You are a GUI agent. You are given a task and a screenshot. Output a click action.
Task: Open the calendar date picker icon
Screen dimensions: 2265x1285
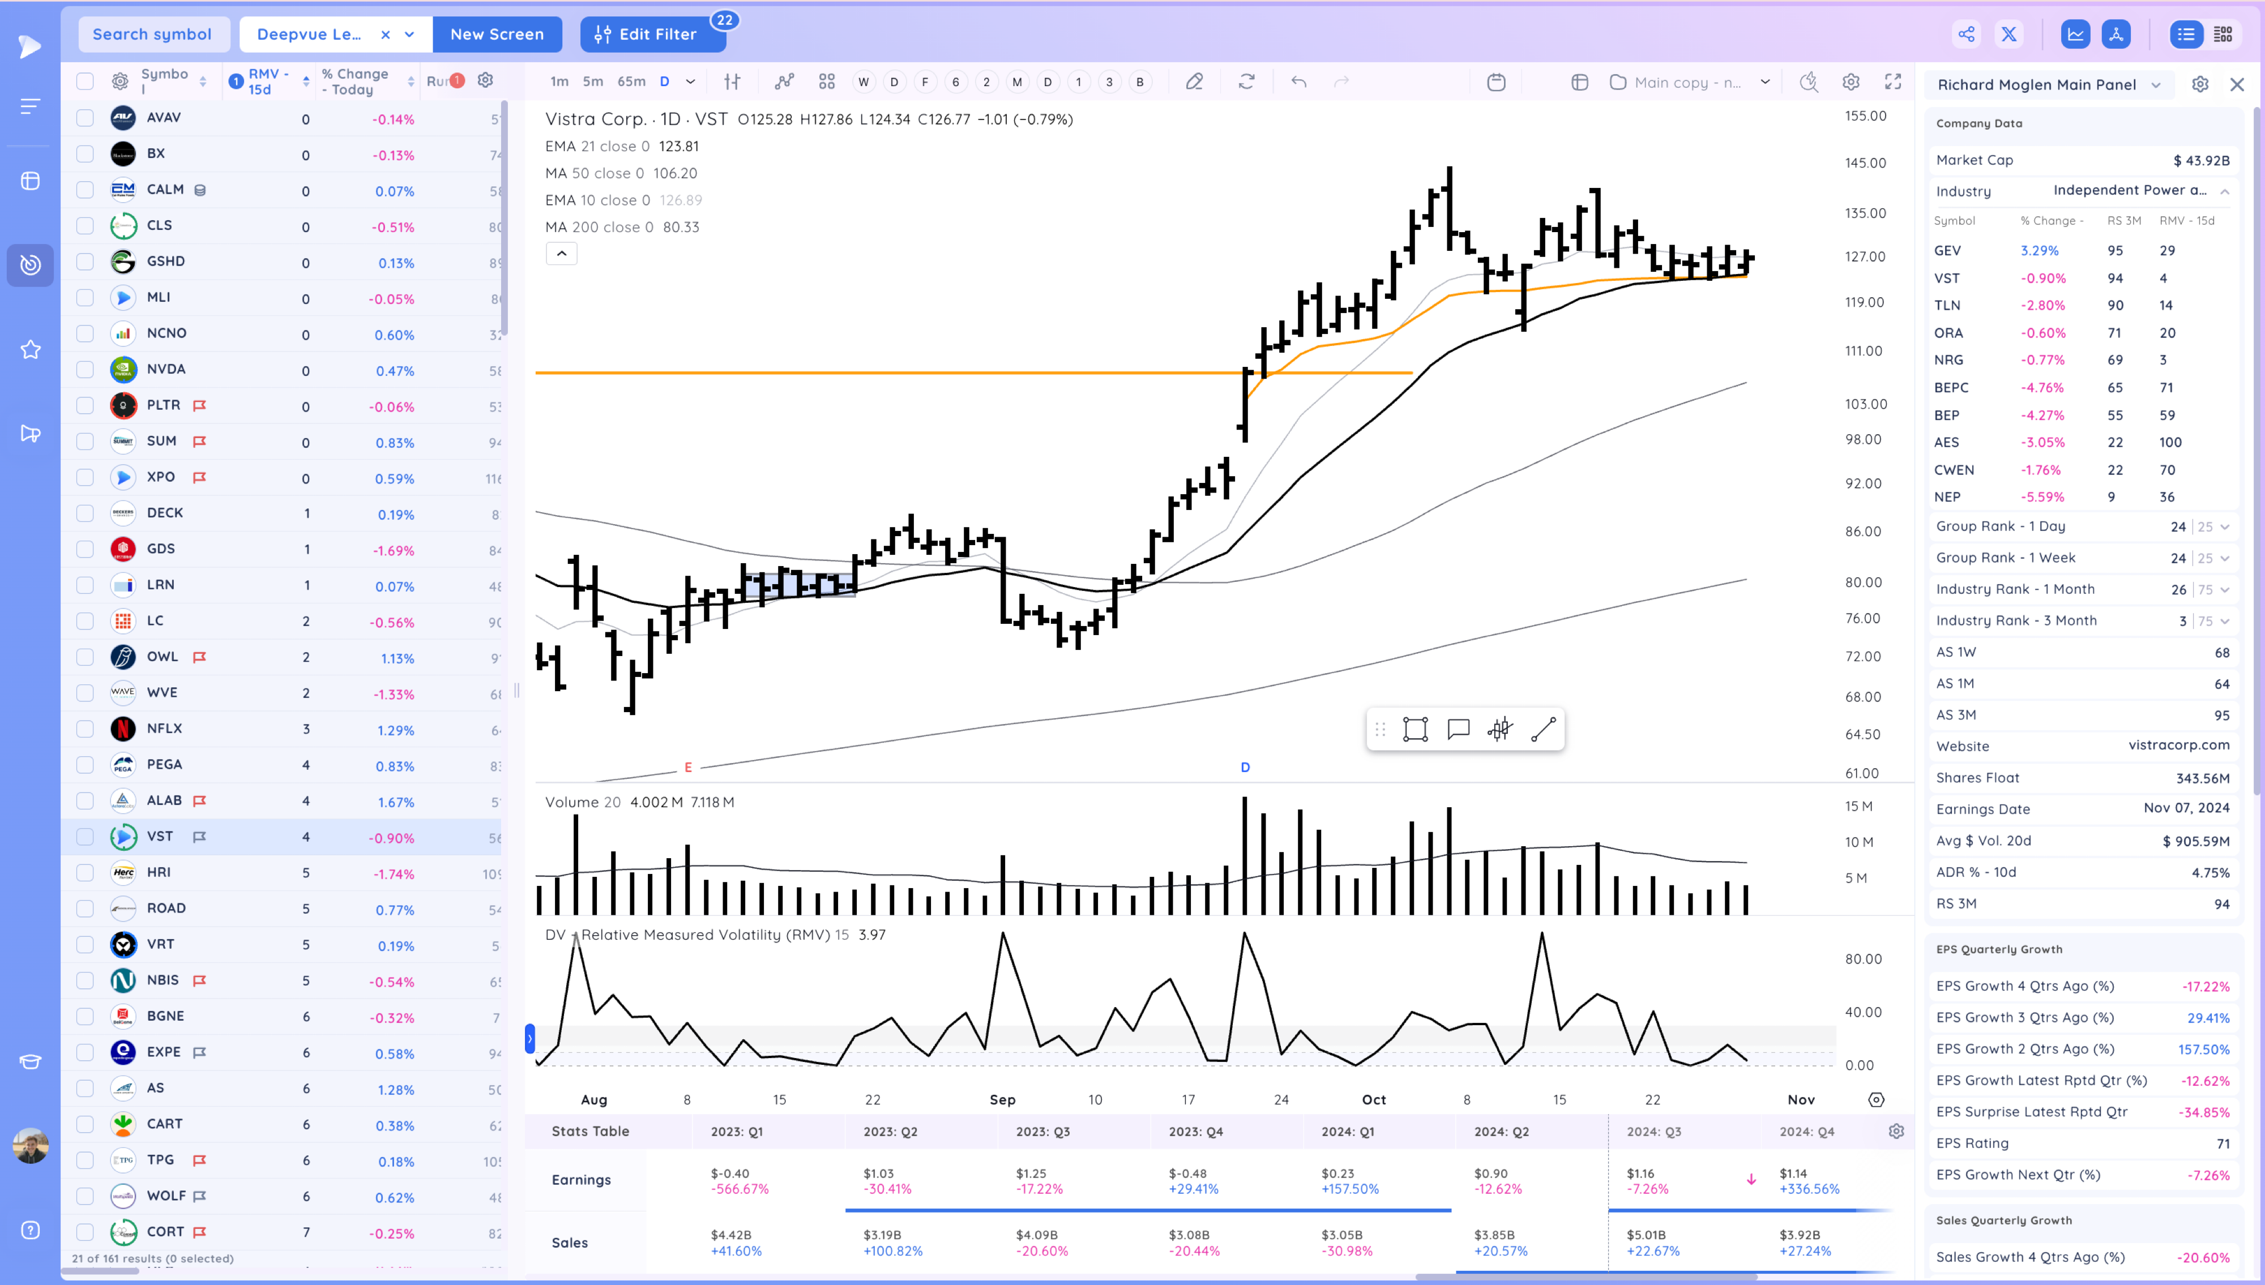point(1496,82)
